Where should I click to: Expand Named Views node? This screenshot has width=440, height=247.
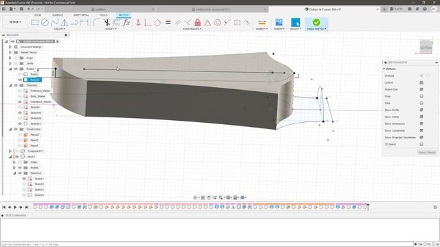click(10, 52)
